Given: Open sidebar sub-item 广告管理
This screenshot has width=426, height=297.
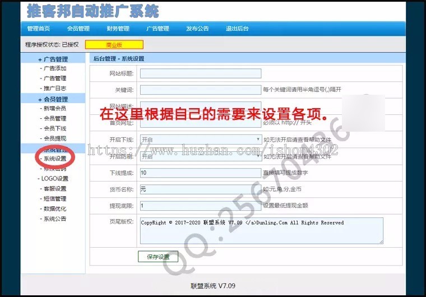Looking at the screenshot, I should click(x=55, y=78).
